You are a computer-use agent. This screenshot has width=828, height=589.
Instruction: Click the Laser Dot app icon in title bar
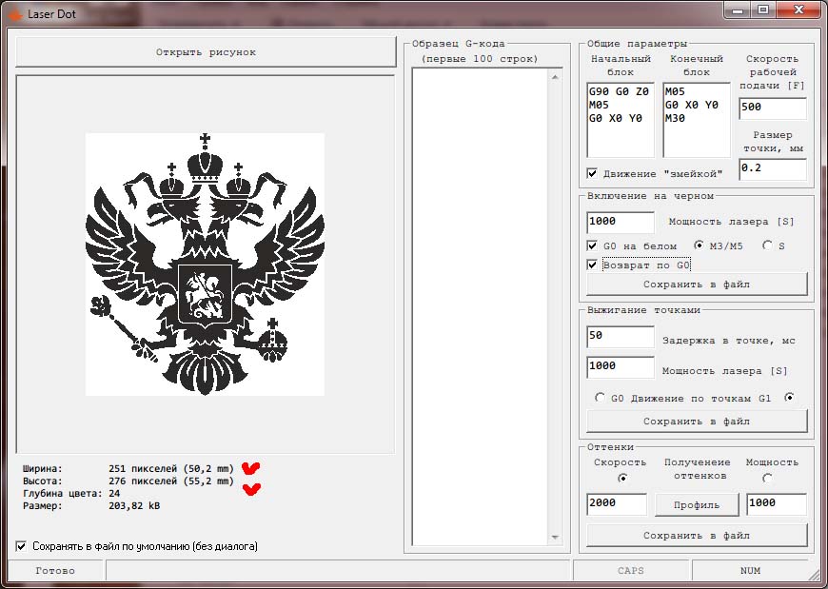coord(15,14)
